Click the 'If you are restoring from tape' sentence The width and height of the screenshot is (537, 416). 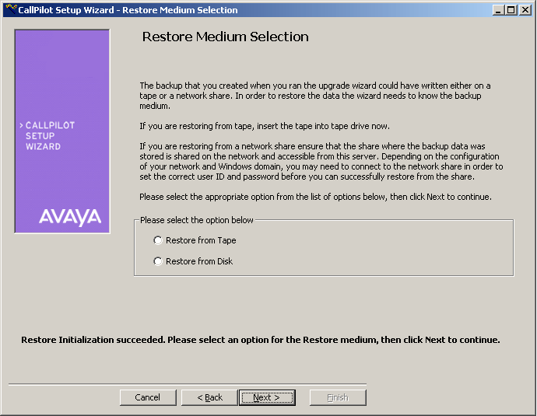265,126
